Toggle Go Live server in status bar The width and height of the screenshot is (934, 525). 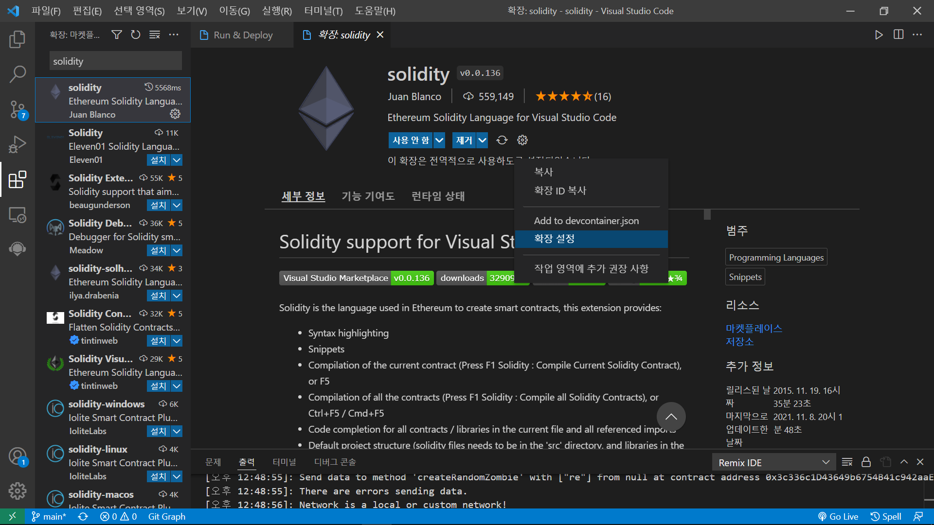pyautogui.click(x=838, y=516)
